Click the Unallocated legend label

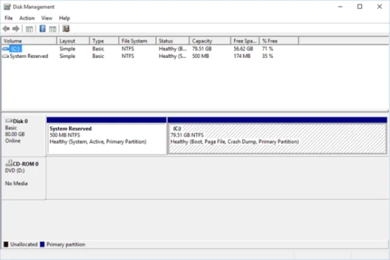(24, 244)
